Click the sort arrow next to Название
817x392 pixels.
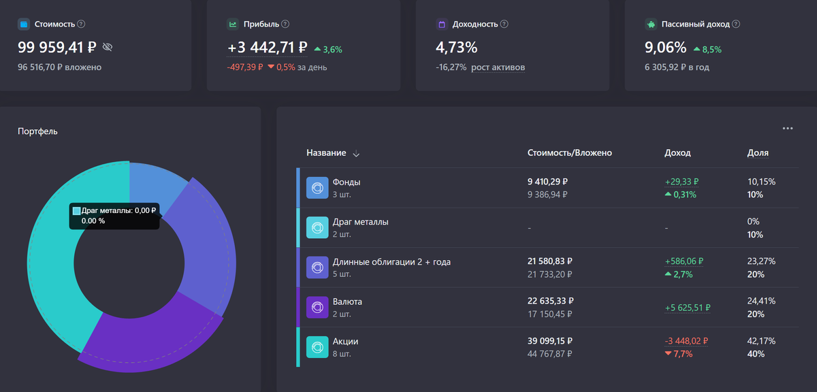pos(356,154)
